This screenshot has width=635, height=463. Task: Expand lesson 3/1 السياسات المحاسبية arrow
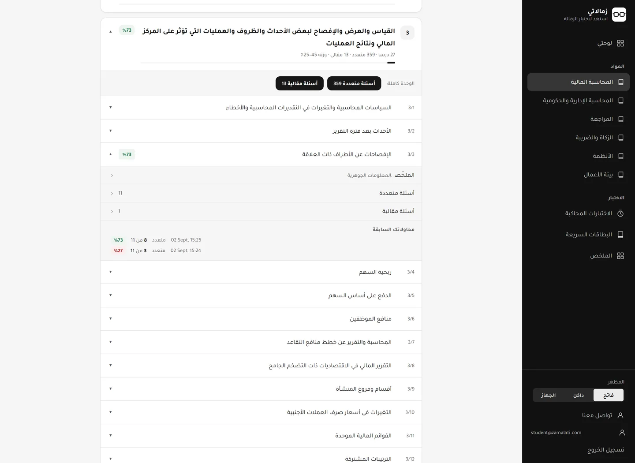(111, 107)
